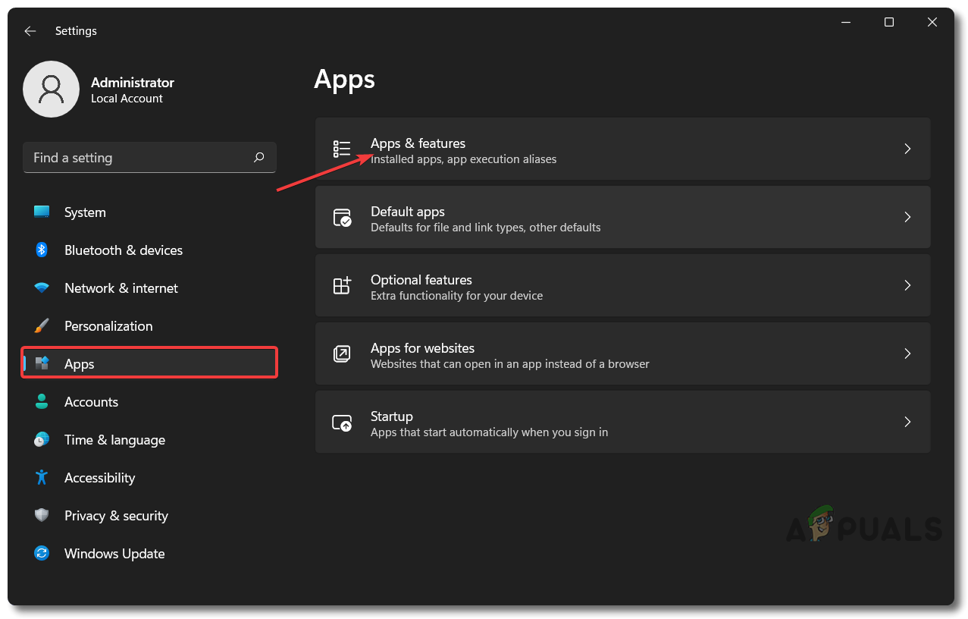Open Apps for websites chevron
The image size is (968, 619).
coord(907,354)
